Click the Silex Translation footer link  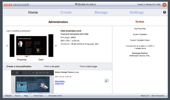click(x=158, y=96)
